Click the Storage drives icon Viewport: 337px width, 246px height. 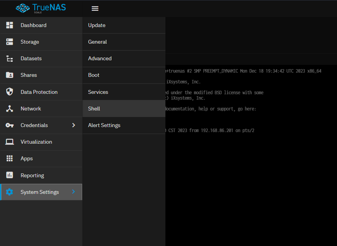[10, 42]
